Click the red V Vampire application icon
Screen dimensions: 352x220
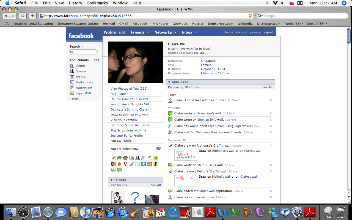coord(125,164)
